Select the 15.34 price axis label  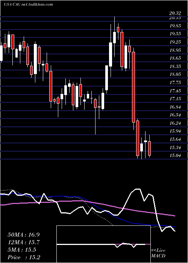(175, 147)
